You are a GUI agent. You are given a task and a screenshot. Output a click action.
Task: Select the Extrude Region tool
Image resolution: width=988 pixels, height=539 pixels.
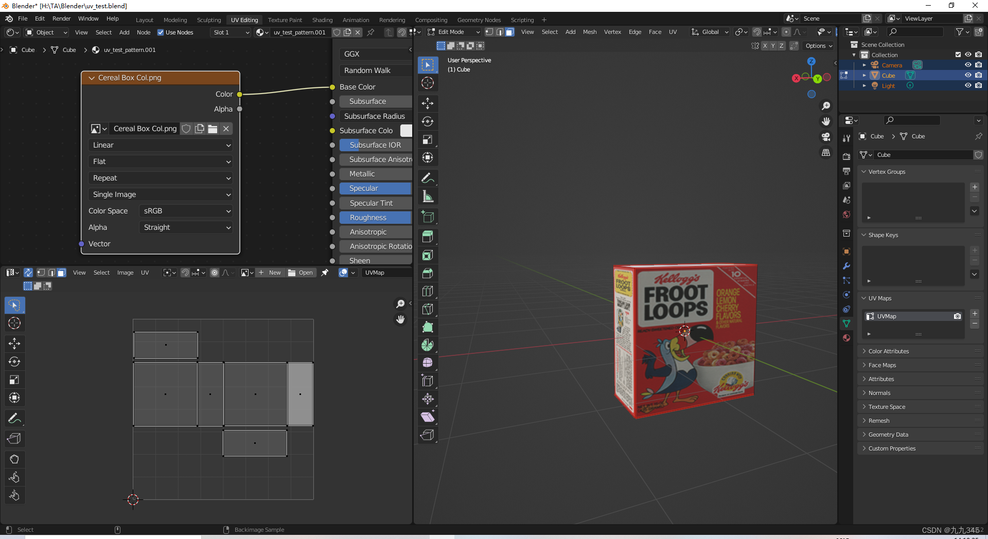[428, 236]
